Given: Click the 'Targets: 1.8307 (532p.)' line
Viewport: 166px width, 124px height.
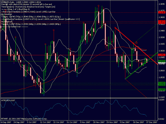Looking at the screenshot, I should click(31, 24).
